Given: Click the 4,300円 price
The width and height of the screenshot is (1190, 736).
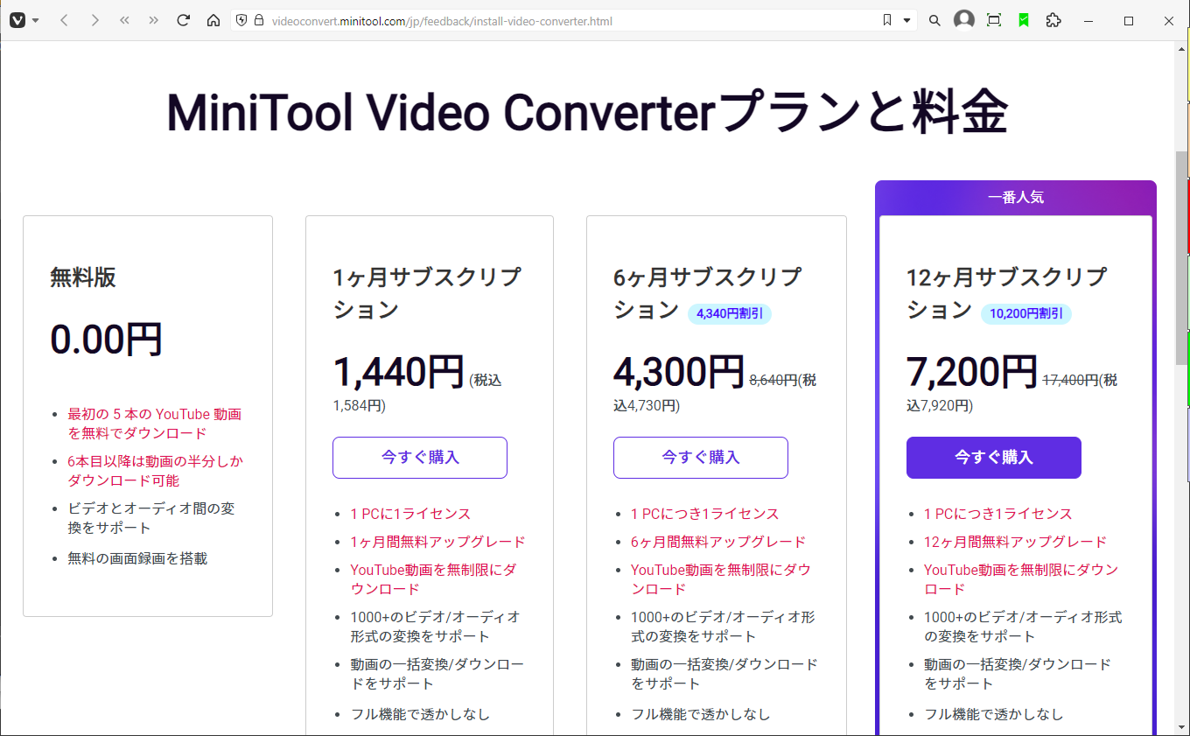Looking at the screenshot, I should [x=679, y=372].
